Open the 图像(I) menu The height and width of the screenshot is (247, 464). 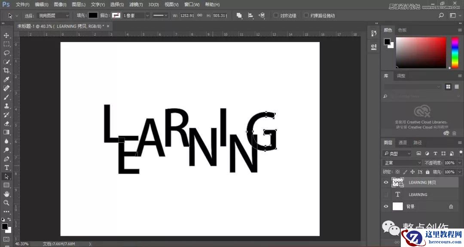(x=60, y=4)
